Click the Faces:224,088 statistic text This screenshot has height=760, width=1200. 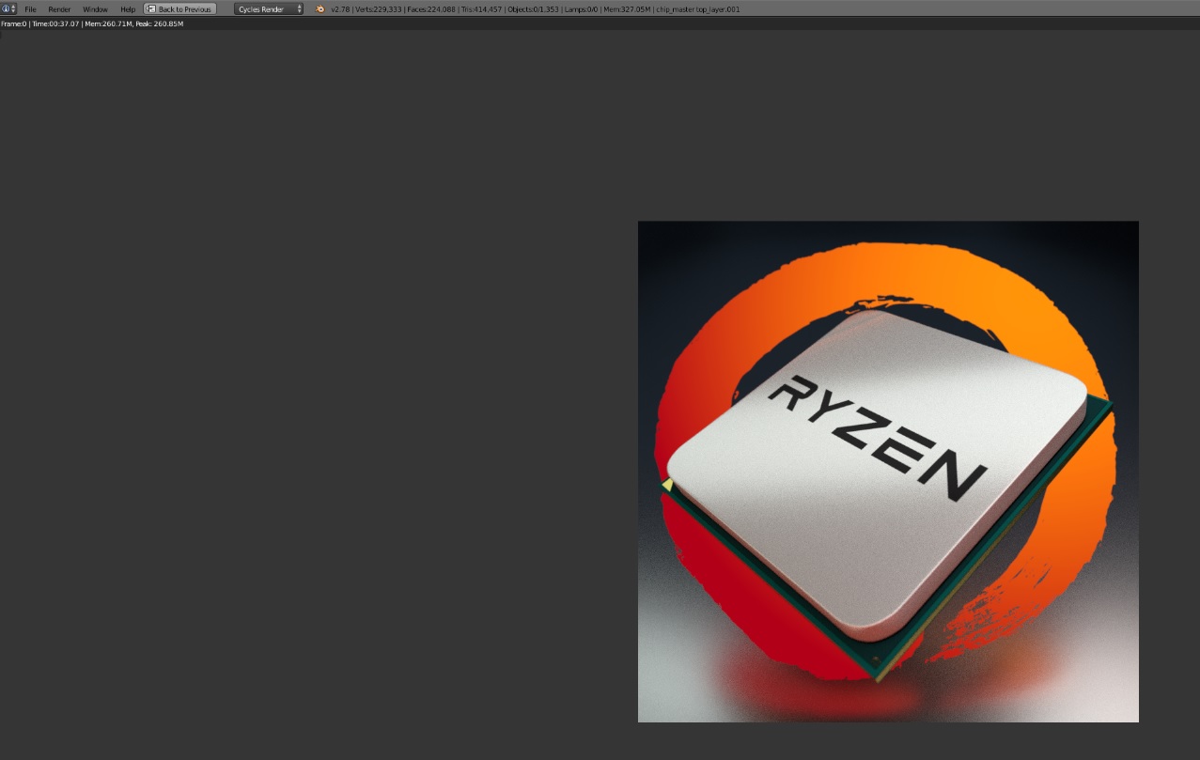tap(431, 9)
